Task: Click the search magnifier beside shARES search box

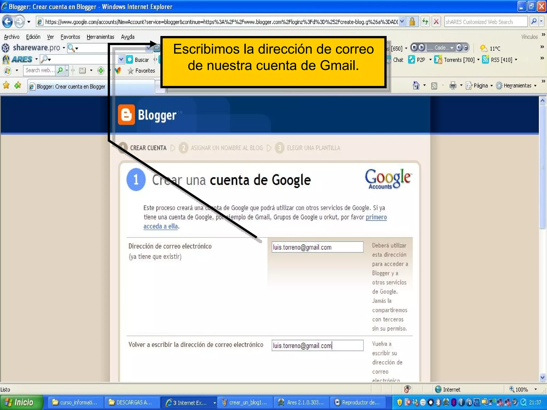Action: tap(533, 22)
